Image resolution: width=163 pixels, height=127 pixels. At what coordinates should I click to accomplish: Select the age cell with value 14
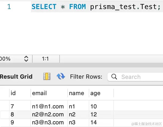pos(101,122)
